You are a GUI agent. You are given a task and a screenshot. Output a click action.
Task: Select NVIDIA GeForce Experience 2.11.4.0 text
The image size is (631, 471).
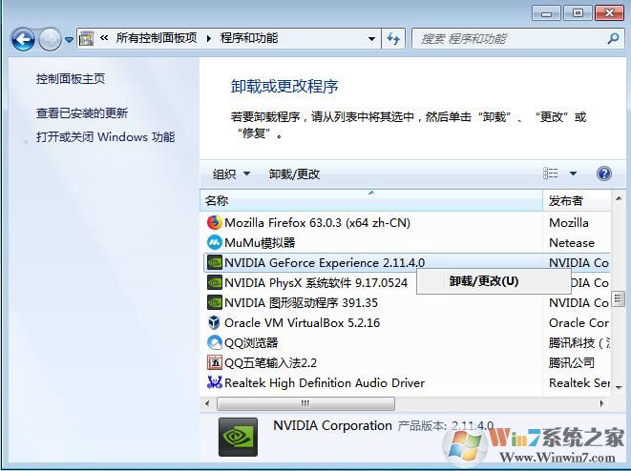[x=325, y=263]
